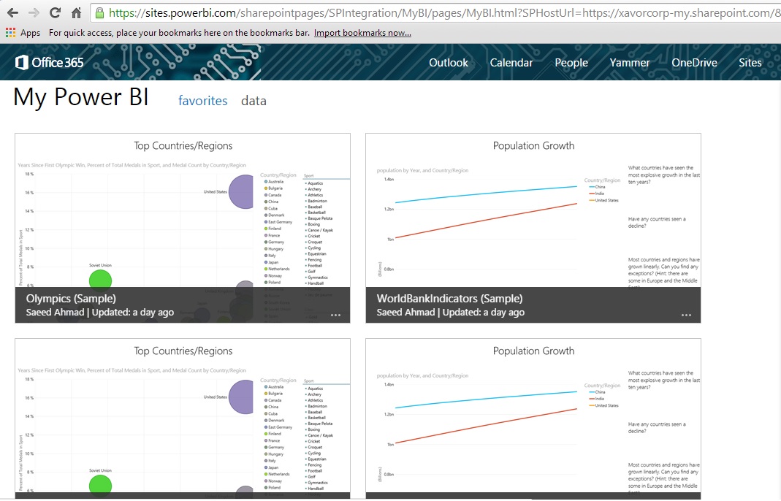781x501 pixels.
Task: Switch to the data tab
Action: (x=254, y=101)
